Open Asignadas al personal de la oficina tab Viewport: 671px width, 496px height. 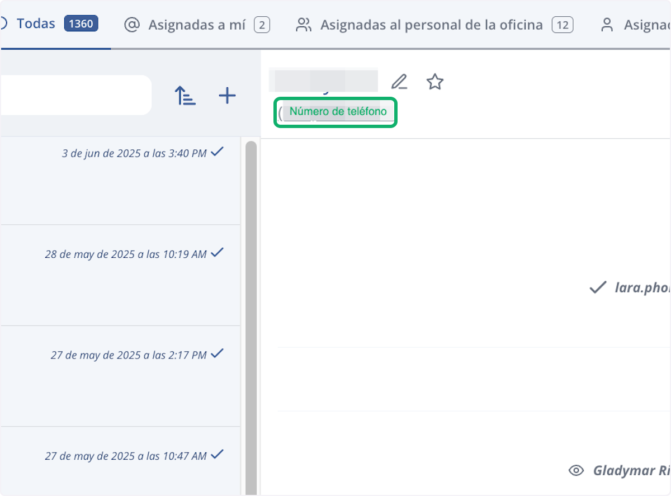pos(434,25)
